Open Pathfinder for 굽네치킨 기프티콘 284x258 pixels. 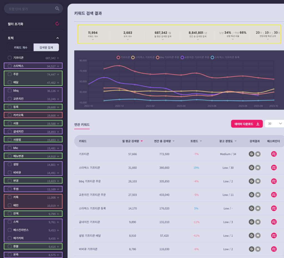point(274,222)
